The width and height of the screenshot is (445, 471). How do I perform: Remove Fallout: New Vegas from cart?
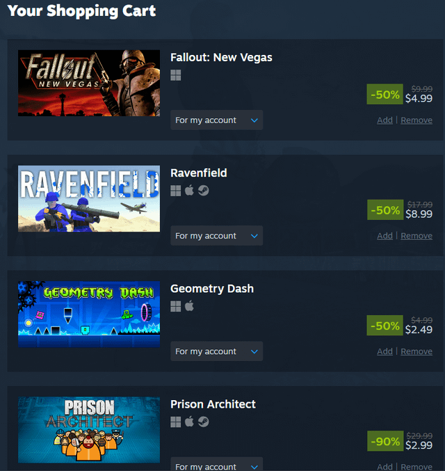click(416, 120)
